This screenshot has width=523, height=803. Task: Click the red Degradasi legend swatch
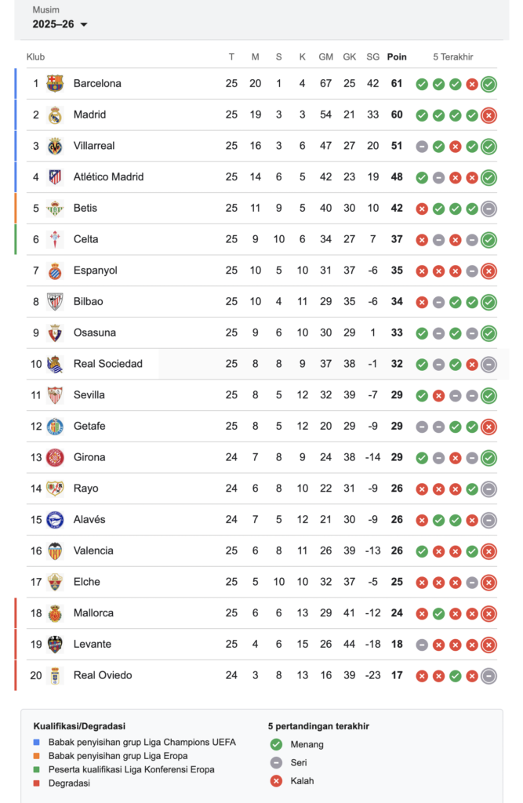[x=37, y=783]
